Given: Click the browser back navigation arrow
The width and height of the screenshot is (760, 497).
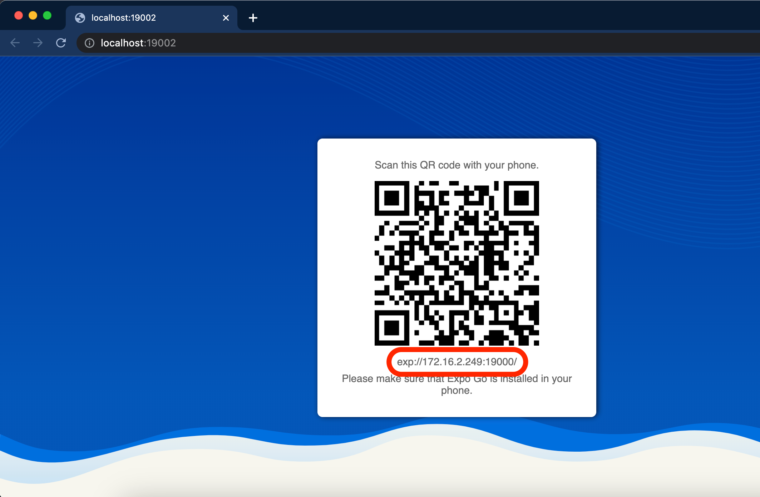Looking at the screenshot, I should coord(15,42).
